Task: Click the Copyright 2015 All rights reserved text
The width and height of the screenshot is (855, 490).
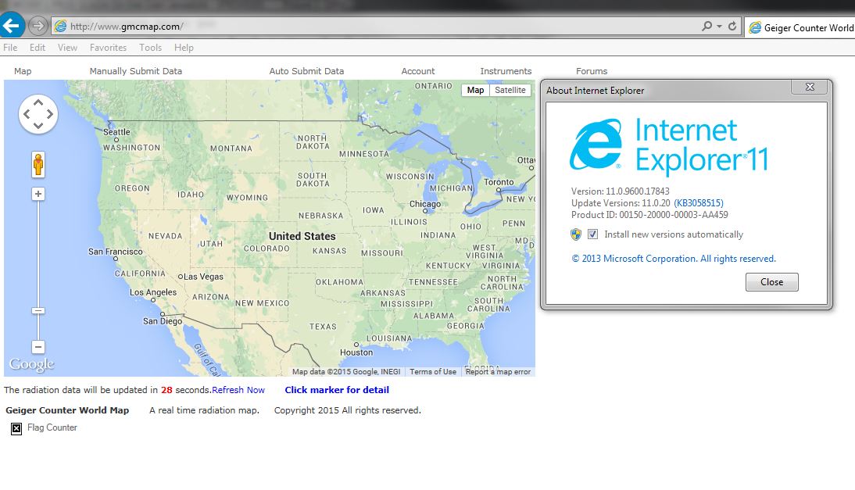Action: (x=347, y=410)
